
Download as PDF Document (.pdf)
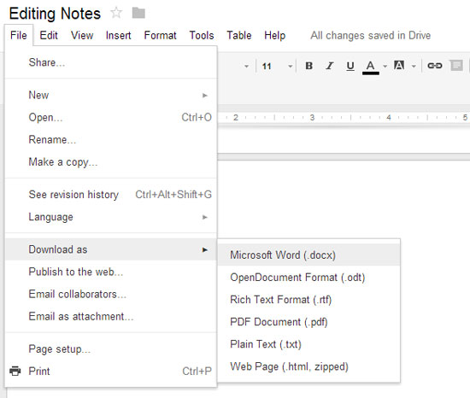[x=308, y=322]
